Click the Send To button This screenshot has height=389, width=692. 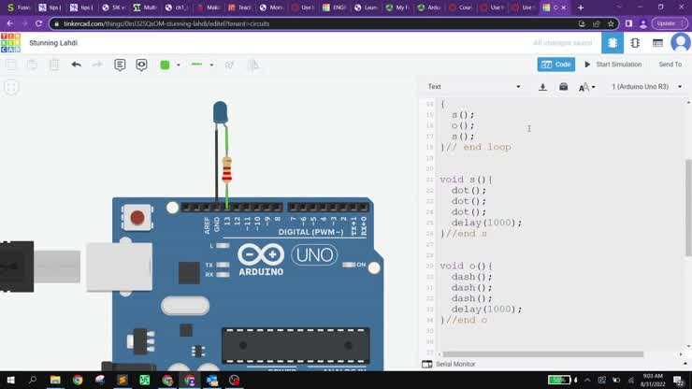tap(670, 65)
